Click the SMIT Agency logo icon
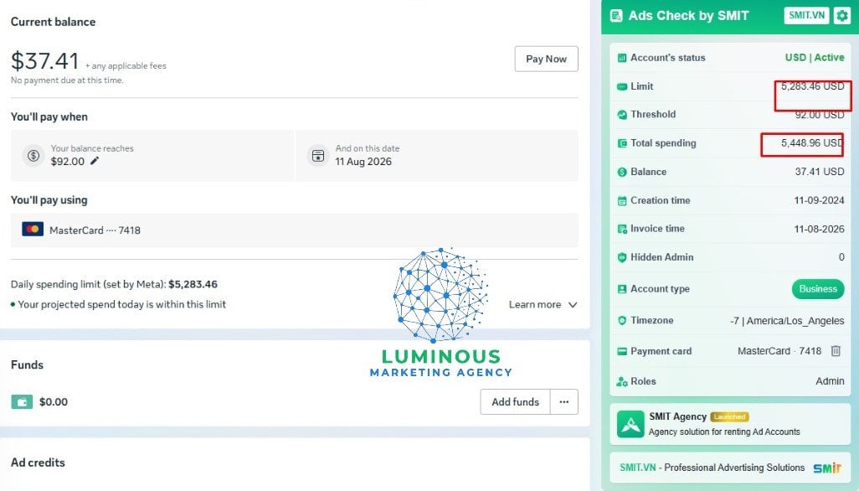859x491 pixels. [630, 424]
